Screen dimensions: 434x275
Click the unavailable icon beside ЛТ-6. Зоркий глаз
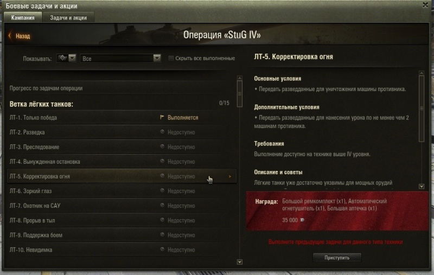[x=162, y=190]
